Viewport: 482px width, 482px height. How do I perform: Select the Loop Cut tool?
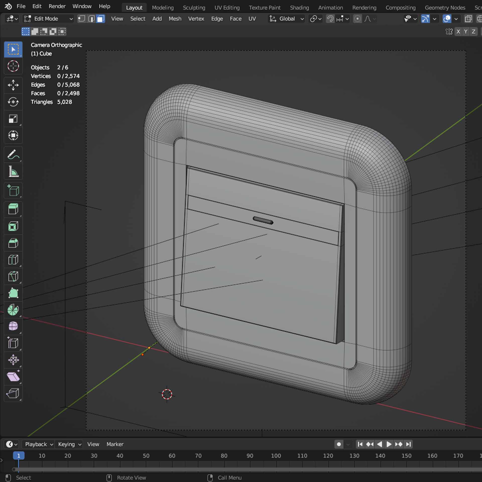13,260
